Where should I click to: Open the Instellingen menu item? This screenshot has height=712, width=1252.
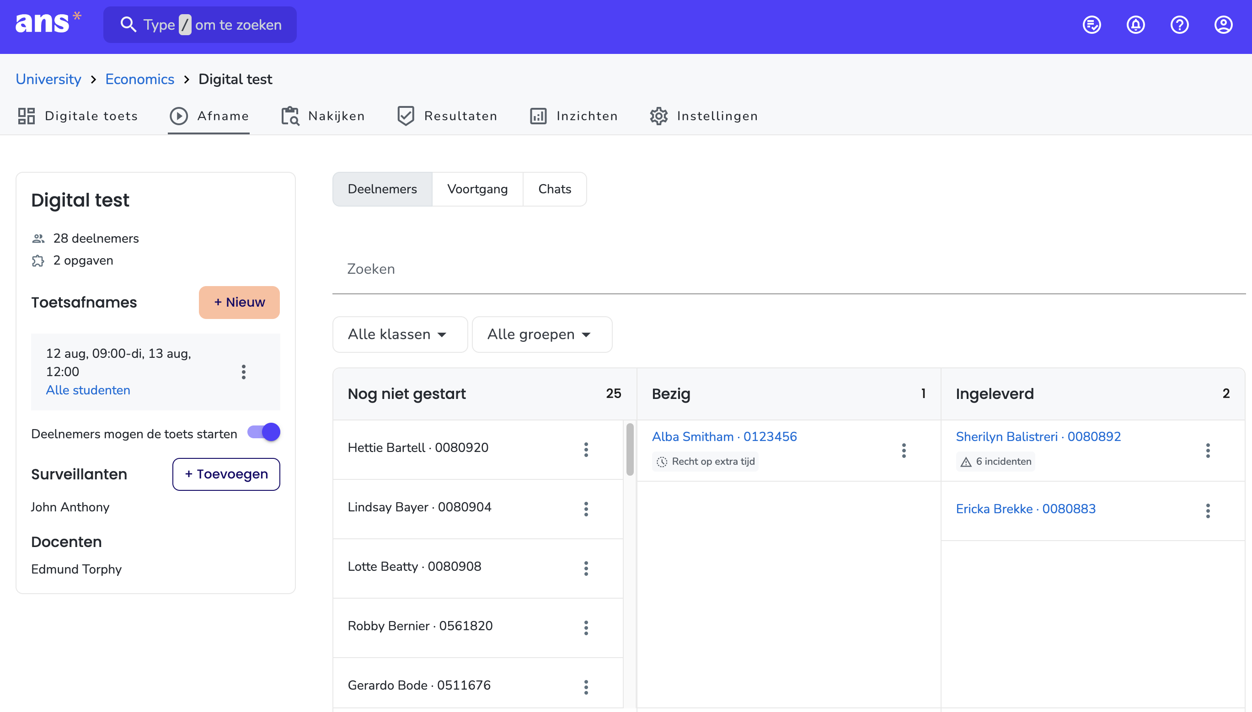point(704,116)
